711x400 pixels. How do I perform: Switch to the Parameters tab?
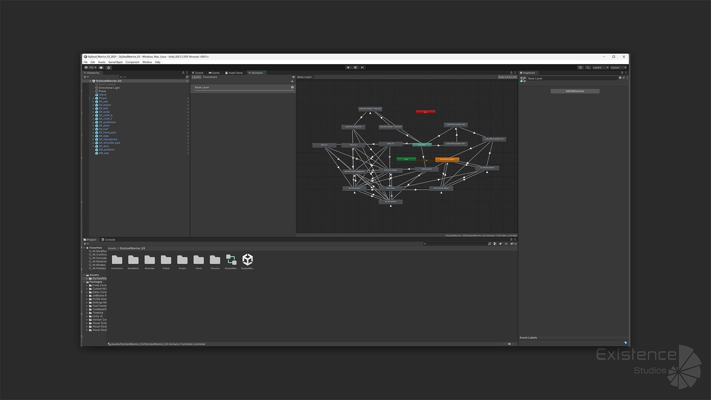[x=210, y=77]
